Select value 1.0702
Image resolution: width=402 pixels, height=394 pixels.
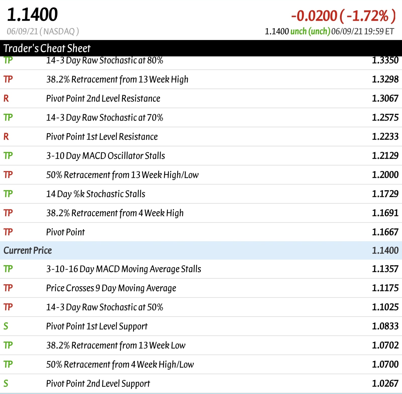(x=385, y=346)
